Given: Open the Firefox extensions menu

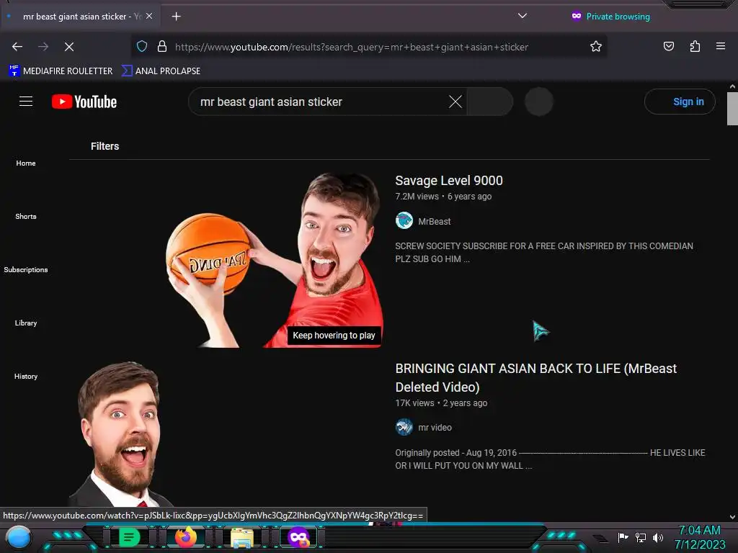Looking at the screenshot, I should pos(695,46).
